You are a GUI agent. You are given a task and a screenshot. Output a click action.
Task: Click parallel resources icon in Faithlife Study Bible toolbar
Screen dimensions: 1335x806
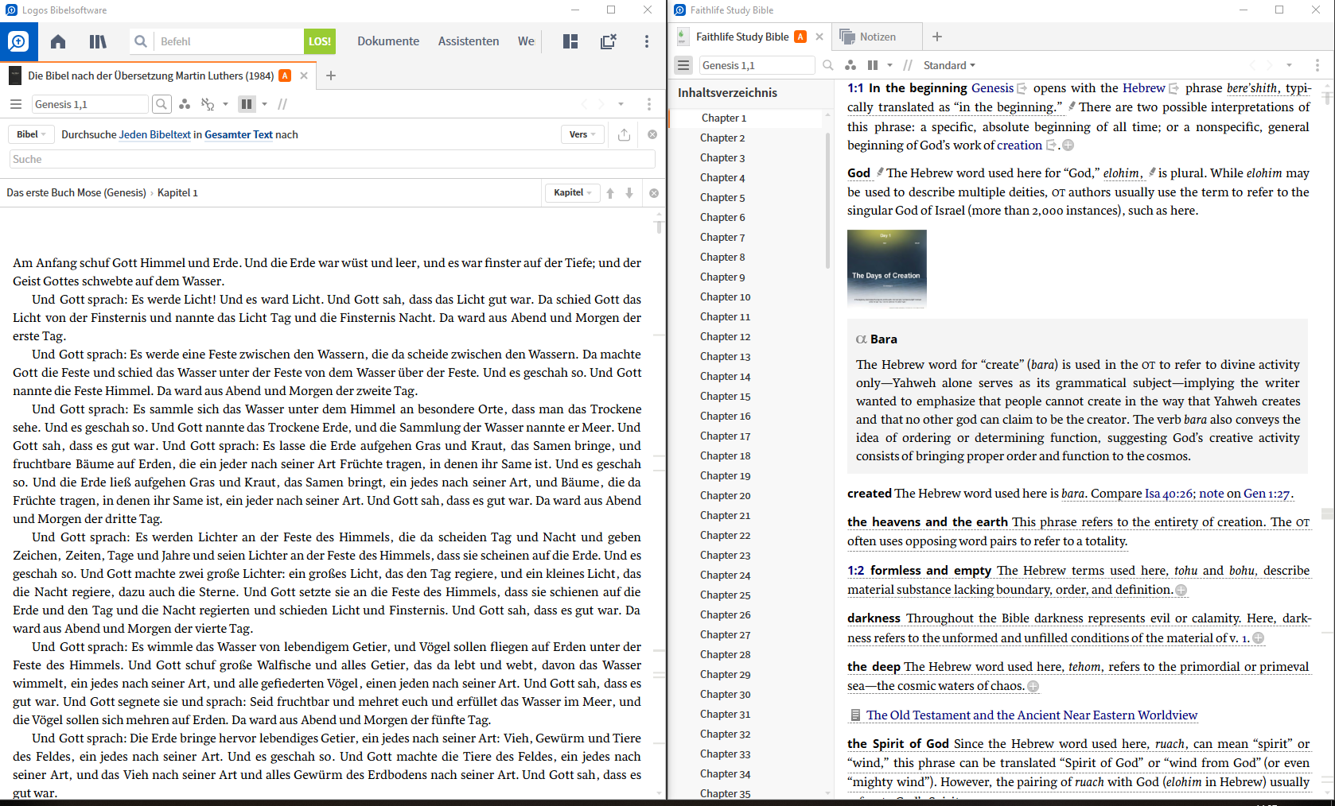point(908,65)
